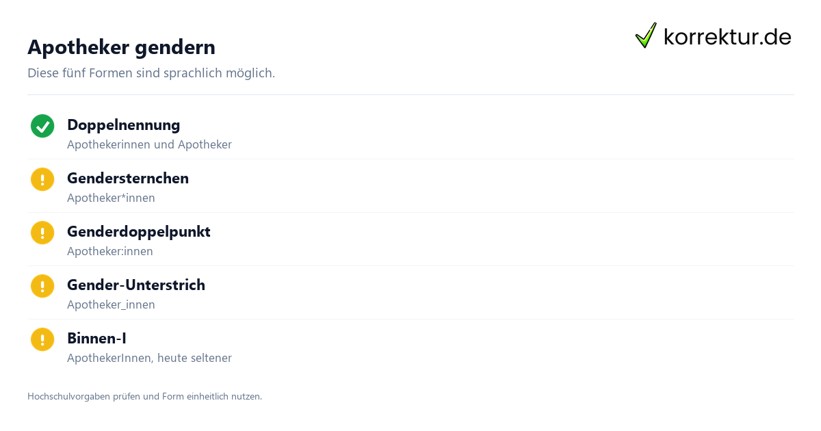821x431 pixels.
Task: Click example text ApothekerInnen, heute seltener
Action: click(149, 358)
